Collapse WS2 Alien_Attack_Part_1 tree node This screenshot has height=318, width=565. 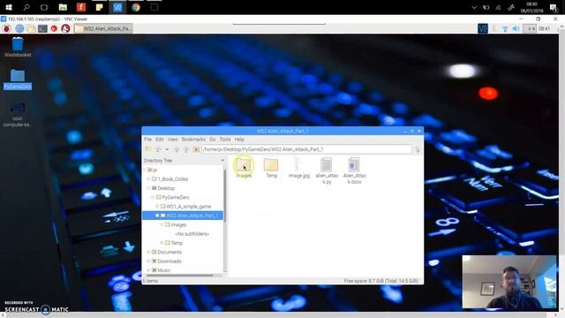click(157, 216)
